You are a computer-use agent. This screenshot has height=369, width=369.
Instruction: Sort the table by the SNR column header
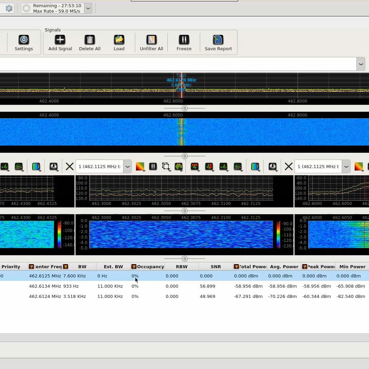pos(216,267)
